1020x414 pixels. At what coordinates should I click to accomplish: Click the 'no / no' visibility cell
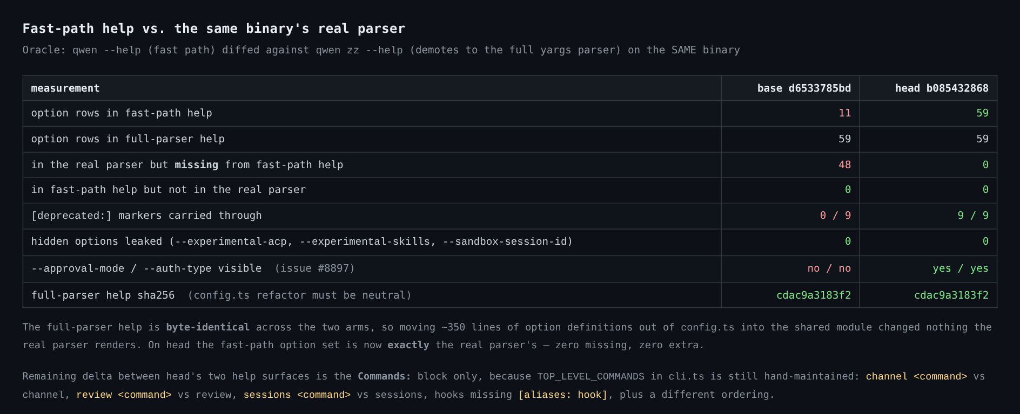[829, 268]
